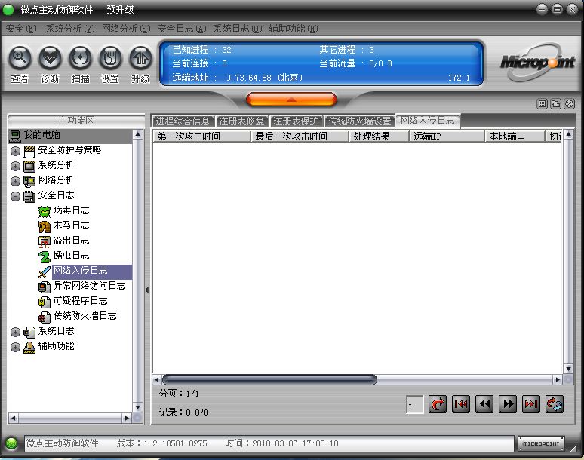This screenshot has height=460, width=584.
Task: Sort by 远端IP column header
Action: 447,136
